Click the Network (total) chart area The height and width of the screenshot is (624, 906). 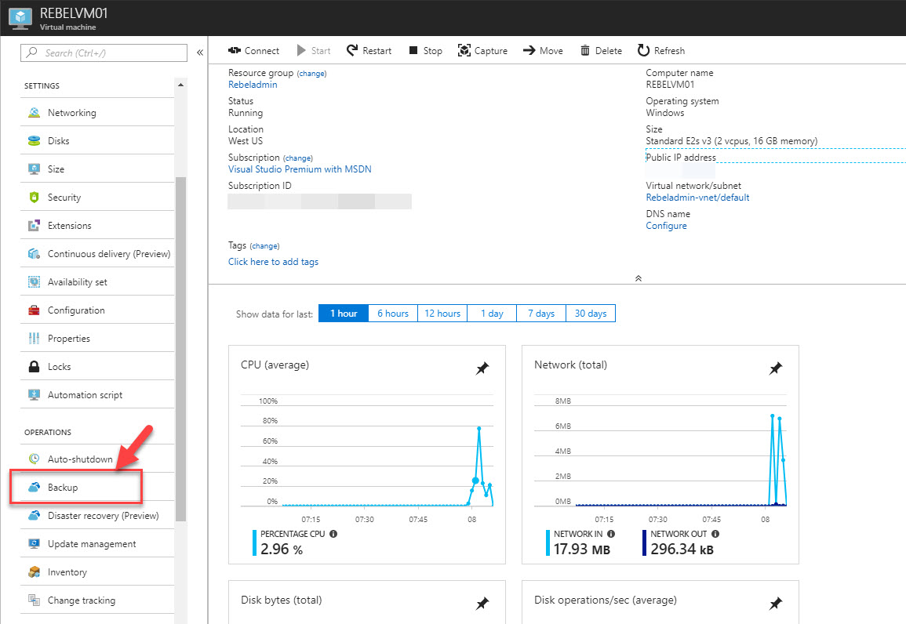coord(660,451)
